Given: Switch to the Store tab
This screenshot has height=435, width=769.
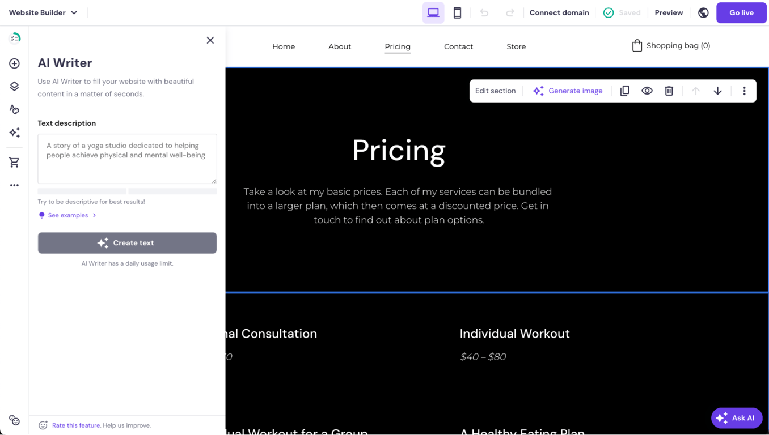Looking at the screenshot, I should tap(516, 46).
